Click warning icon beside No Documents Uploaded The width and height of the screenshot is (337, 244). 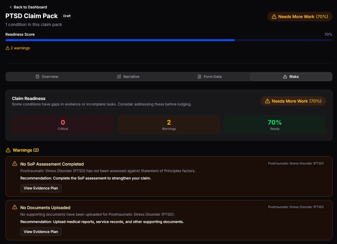pyautogui.click(x=15, y=207)
